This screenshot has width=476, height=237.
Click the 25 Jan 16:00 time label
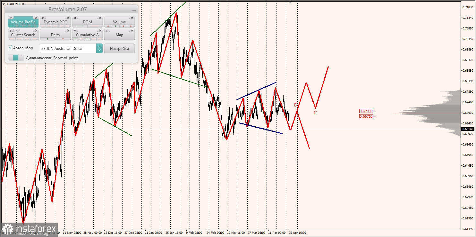point(174,233)
